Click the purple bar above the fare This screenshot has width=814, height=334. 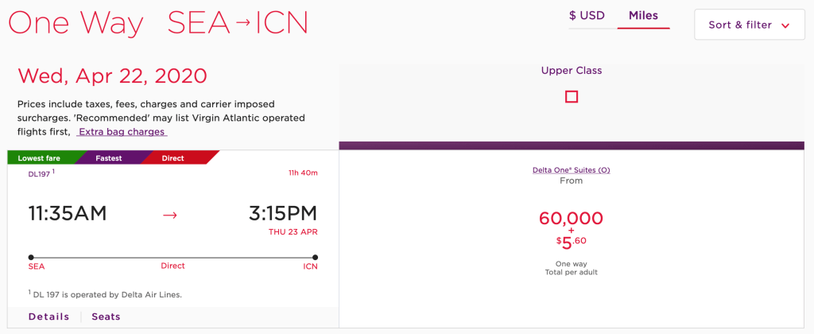coord(571,146)
